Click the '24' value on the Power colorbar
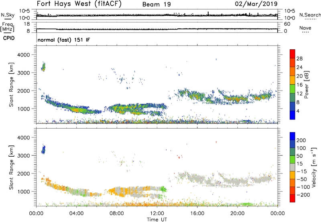The image size is (321, 222). [x=299, y=67]
